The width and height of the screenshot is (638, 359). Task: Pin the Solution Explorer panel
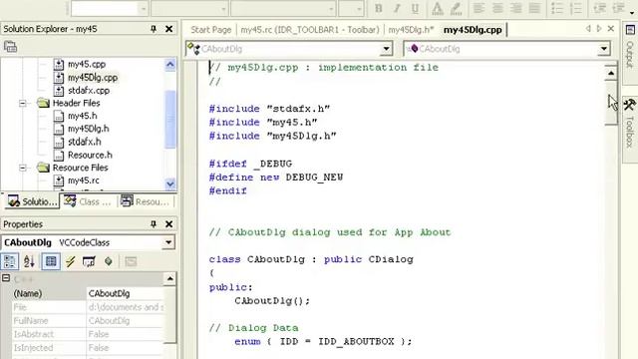point(154,29)
